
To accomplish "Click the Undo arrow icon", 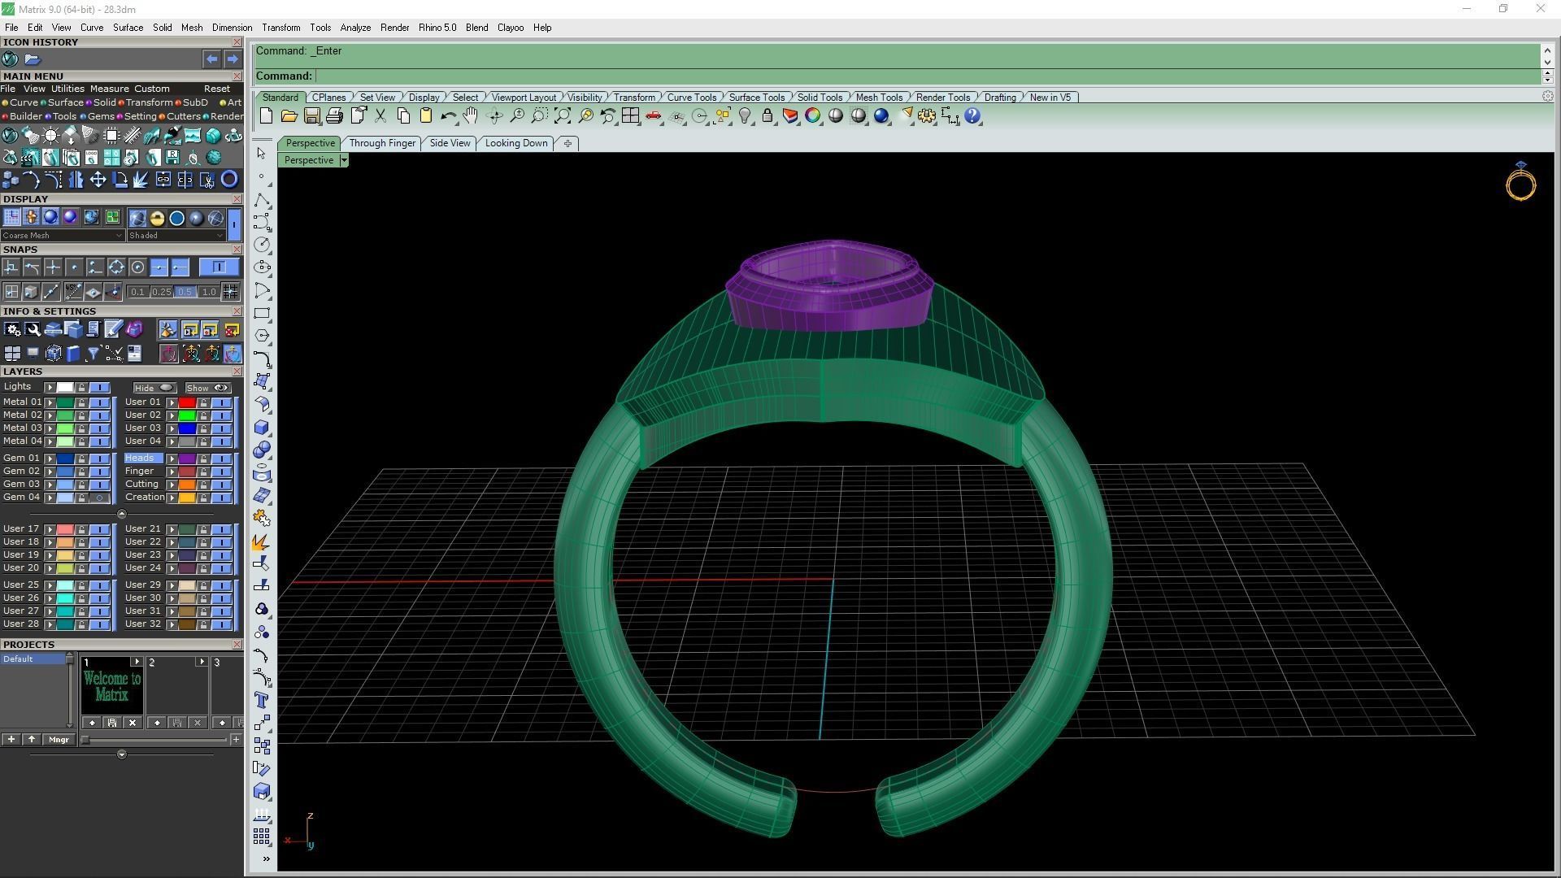I will (x=448, y=116).
